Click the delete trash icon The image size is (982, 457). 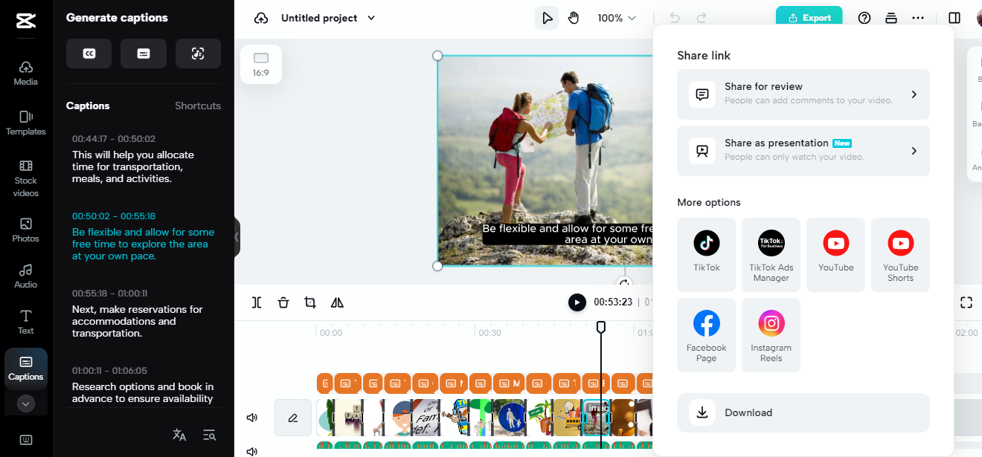tap(283, 302)
